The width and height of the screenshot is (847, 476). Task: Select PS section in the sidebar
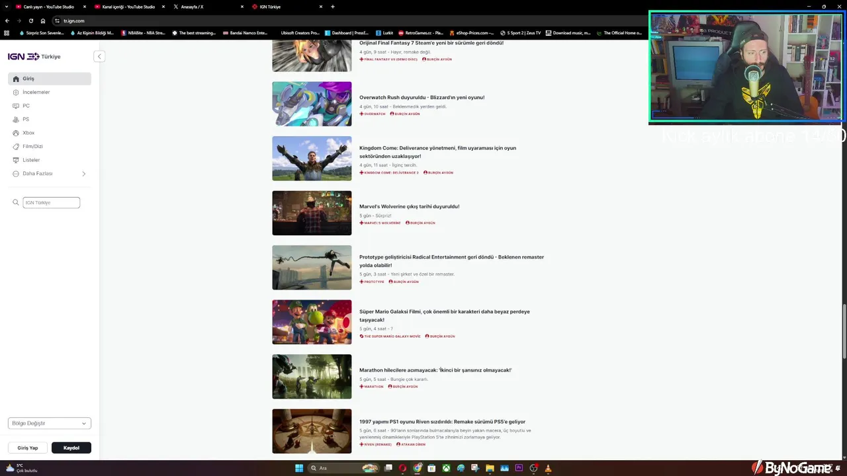click(50, 119)
